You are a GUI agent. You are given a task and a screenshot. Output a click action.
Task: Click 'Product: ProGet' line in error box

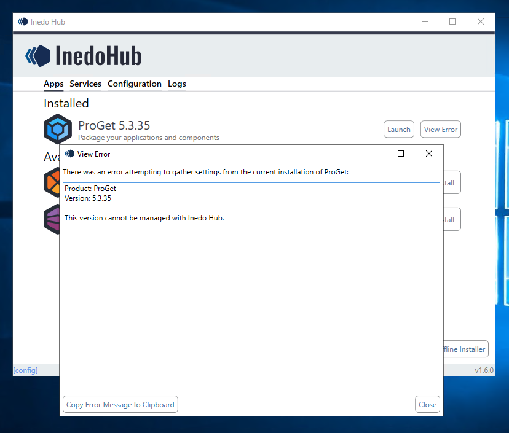[x=90, y=189]
